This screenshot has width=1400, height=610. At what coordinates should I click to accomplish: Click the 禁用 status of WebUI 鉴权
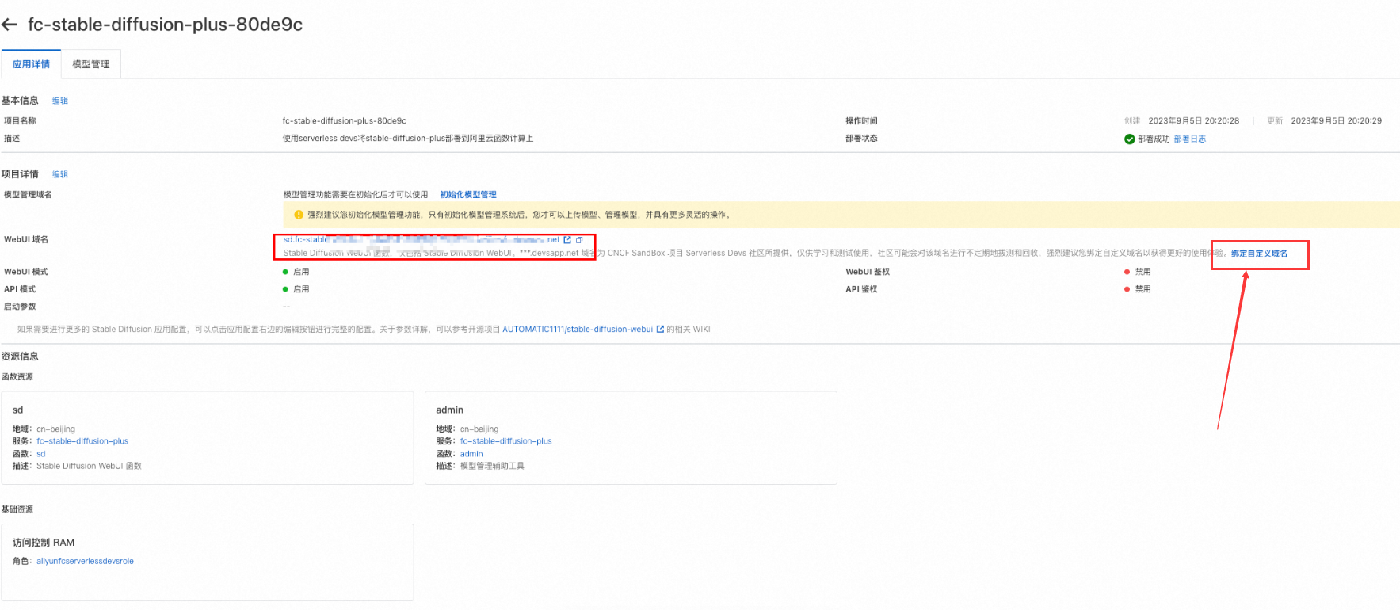coord(1143,272)
